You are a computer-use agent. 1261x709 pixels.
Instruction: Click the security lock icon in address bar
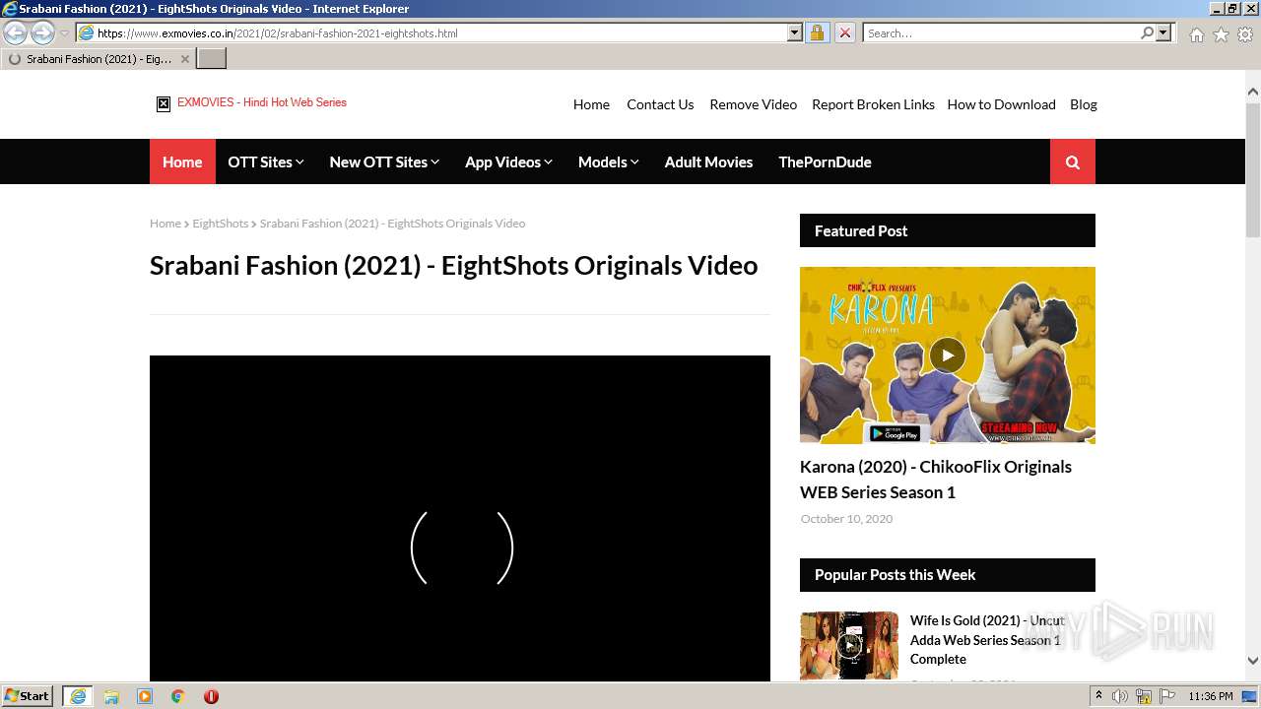coord(817,32)
